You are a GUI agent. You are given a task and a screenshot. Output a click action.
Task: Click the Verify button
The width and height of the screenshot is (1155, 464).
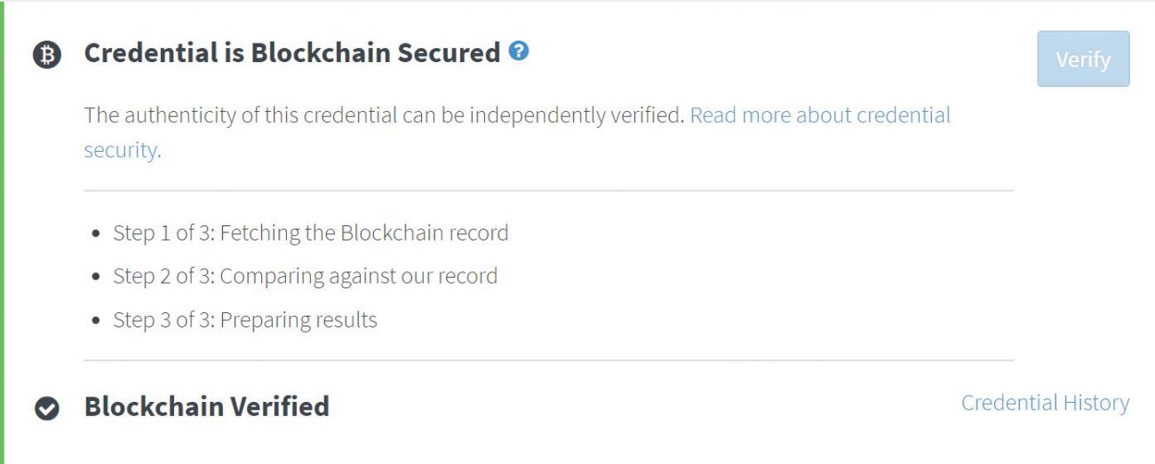pyautogui.click(x=1083, y=59)
